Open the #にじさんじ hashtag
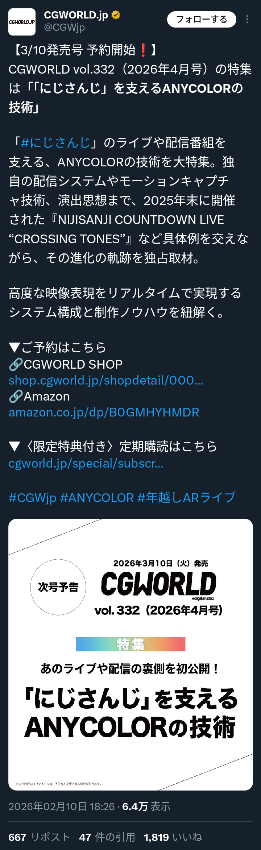This screenshot has width=261, height=850. tap(56, 143)
